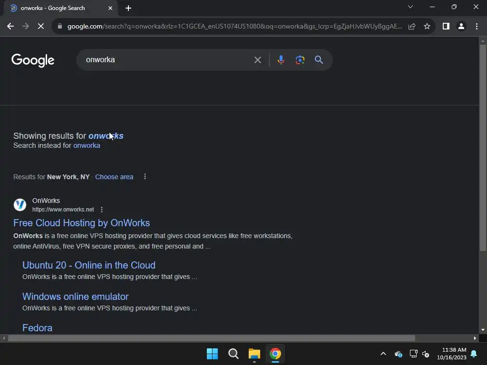
Task: Open About this result for onworks.net
Action: [x=102, y=210]
